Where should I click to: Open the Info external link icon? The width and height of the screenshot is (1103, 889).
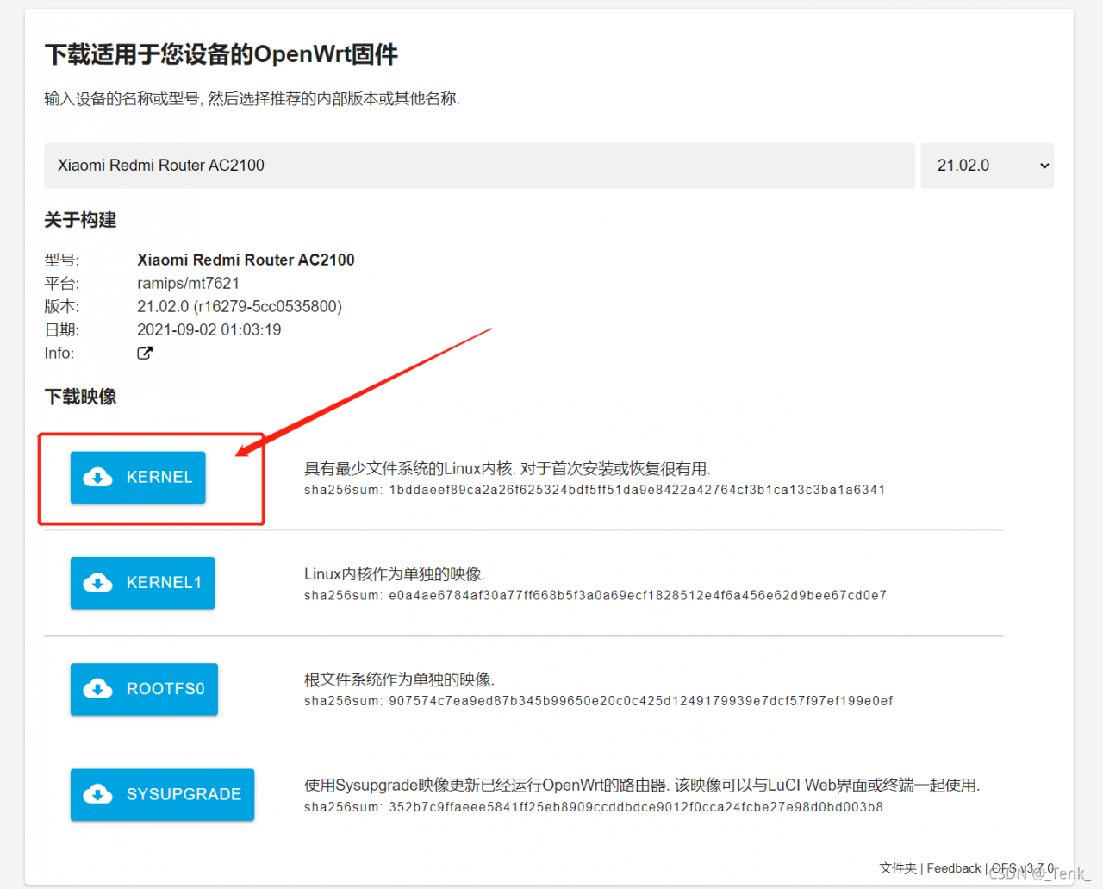(145, 353)
